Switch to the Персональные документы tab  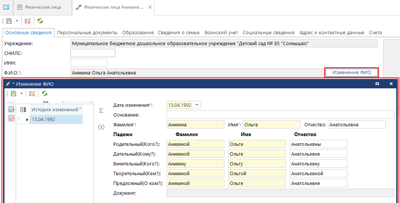[x=87, y=33]
